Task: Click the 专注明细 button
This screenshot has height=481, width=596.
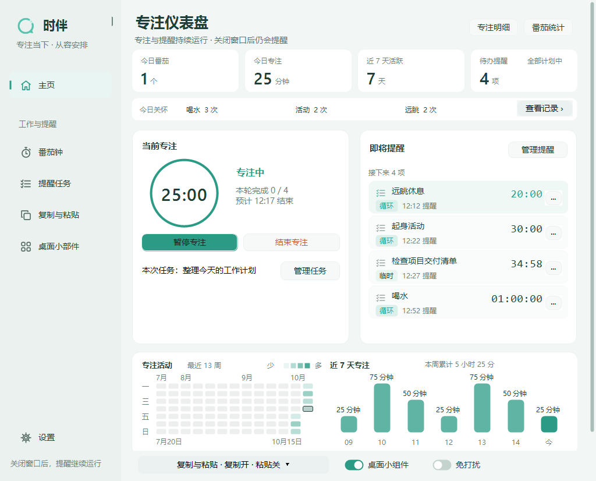Action: pyautogui.click(x=494, y=27)
